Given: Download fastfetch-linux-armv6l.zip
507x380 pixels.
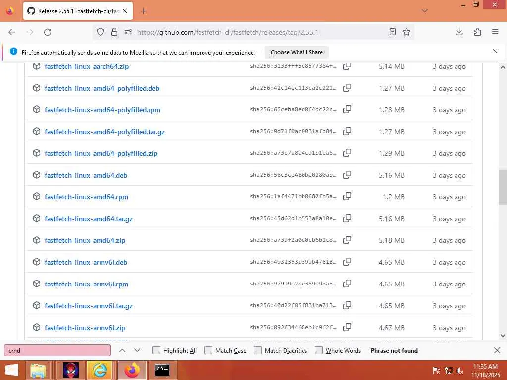Looking at the screenshot, I should (85, 328).
